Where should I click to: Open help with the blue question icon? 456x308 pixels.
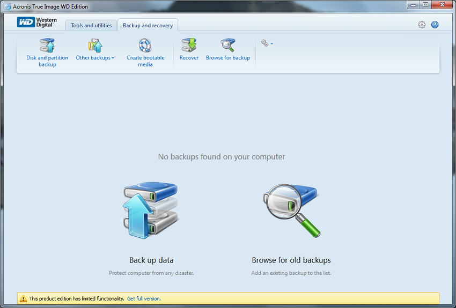pyautogui.click(x=435, y=25)
